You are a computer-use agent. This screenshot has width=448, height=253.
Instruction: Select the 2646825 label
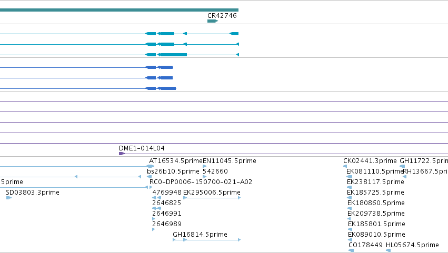[166, 203]
